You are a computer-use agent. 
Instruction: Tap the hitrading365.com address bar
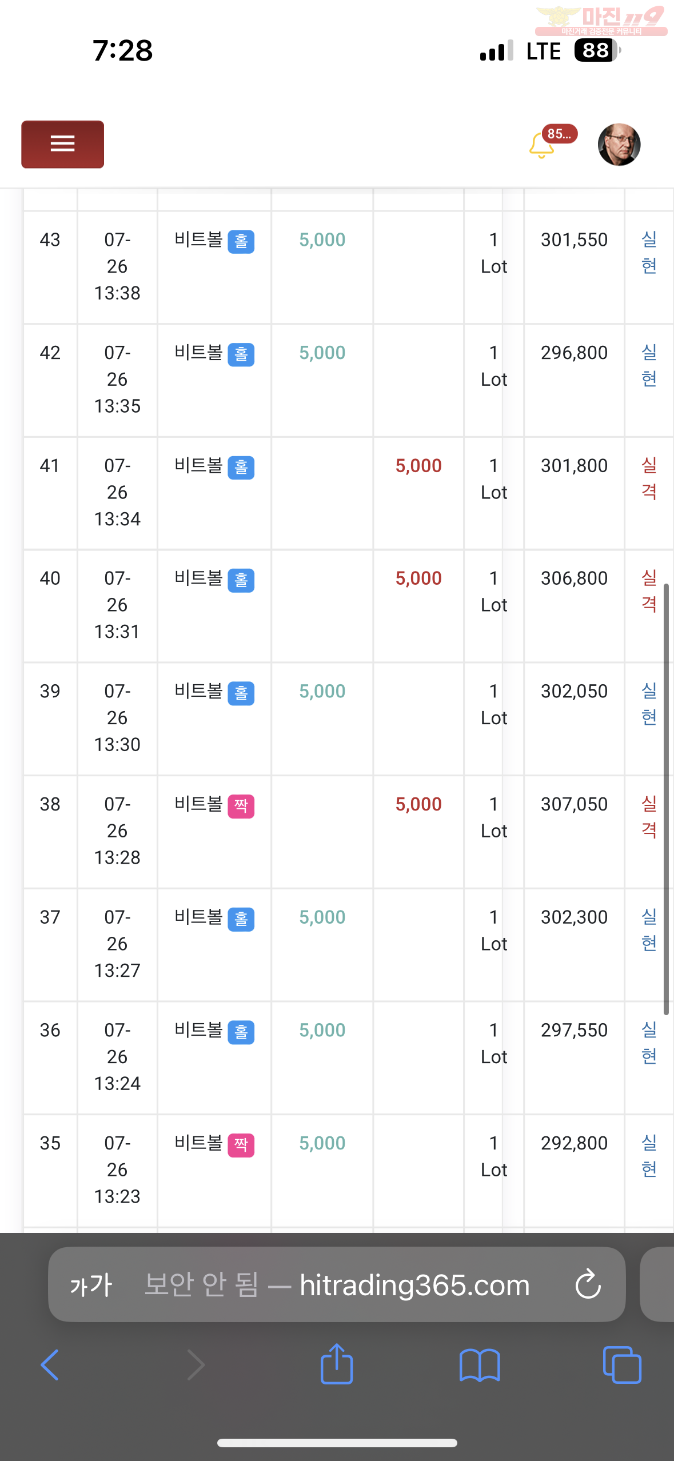337,1284
